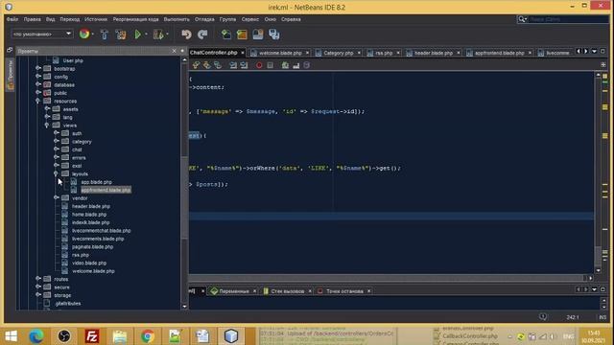Close the ChatController.php tab
This screenshot has width=614, height=345.
click(x=243, y=53)
